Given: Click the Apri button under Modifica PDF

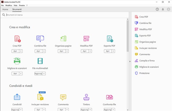Looking at the screenshot, I should click(x=85, y=51).
